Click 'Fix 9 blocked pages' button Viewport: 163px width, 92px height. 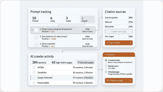(119, 80)
